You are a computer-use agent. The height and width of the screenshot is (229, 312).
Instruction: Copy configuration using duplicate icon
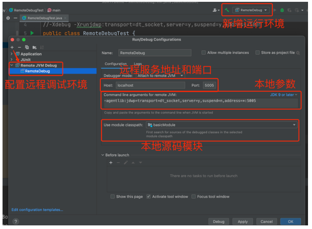27,47
